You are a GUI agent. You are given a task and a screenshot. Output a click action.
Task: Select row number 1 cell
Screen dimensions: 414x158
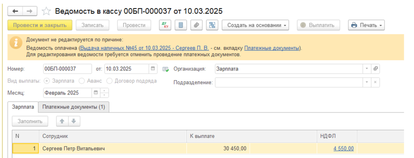point(25,148)
